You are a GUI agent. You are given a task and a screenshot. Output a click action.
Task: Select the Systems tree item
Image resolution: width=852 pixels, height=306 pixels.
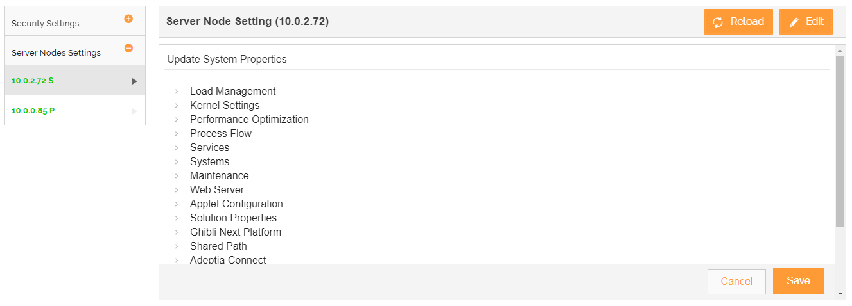tap(209, 162)
